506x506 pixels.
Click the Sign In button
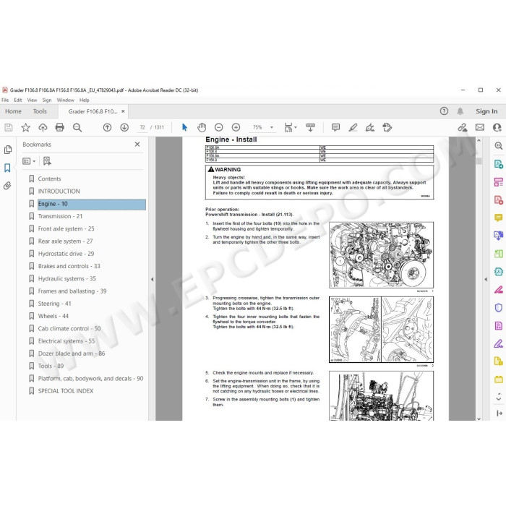[486, 111]
